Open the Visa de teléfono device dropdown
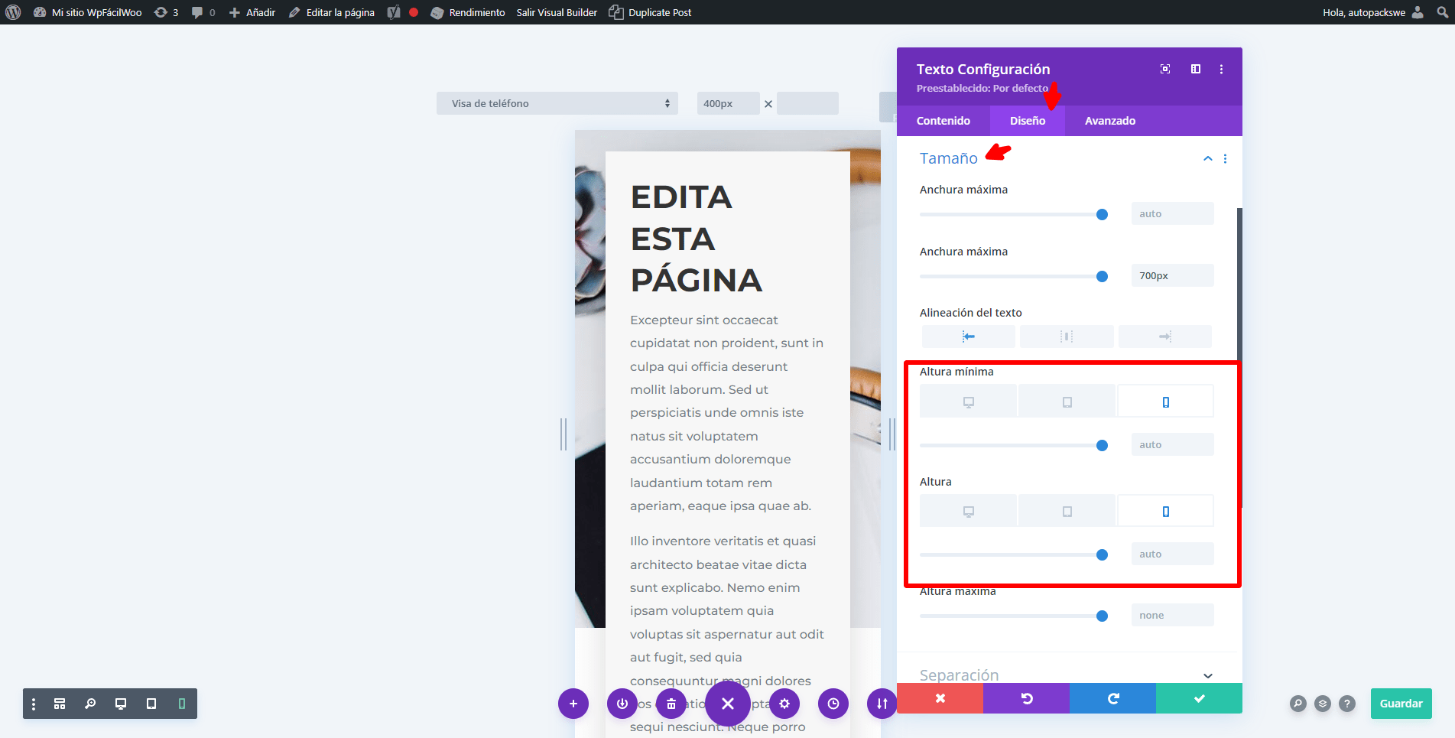This screenshot has width=1455, height=738. [557, 103]
